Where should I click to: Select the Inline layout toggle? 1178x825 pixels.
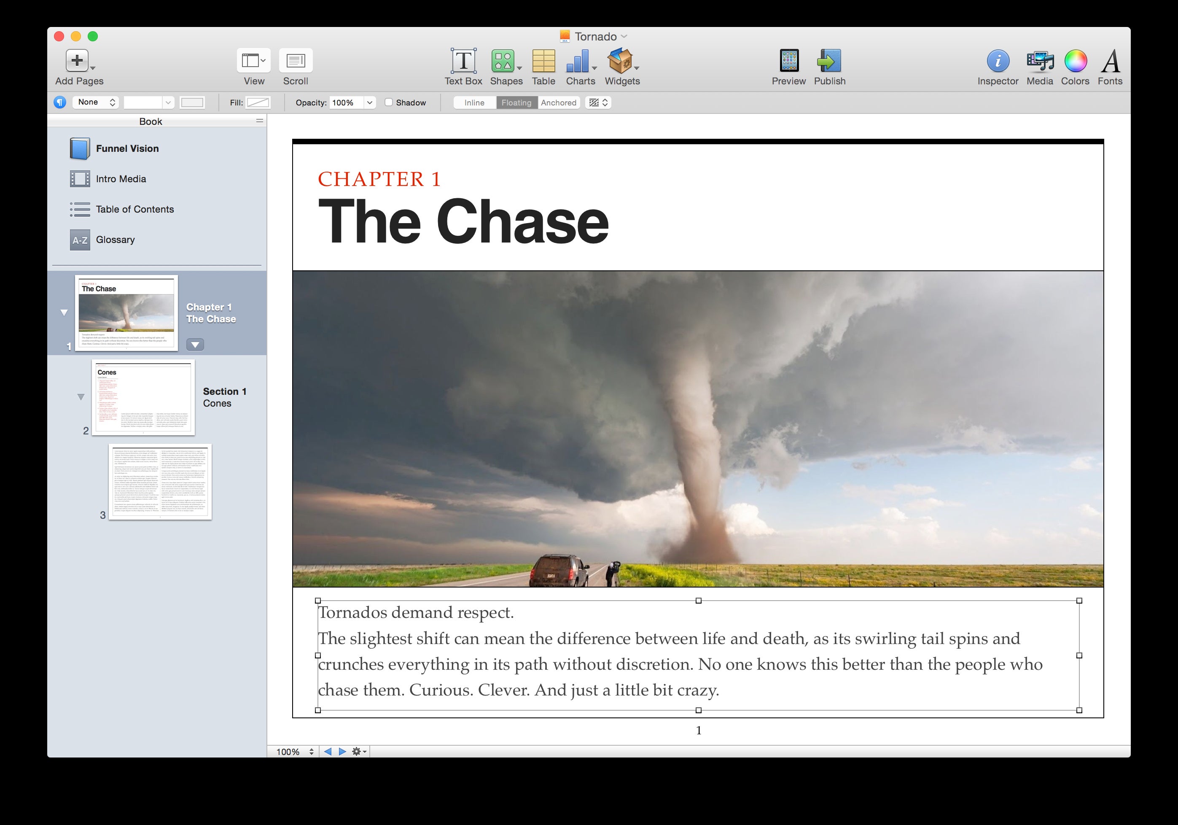point(474,102)
